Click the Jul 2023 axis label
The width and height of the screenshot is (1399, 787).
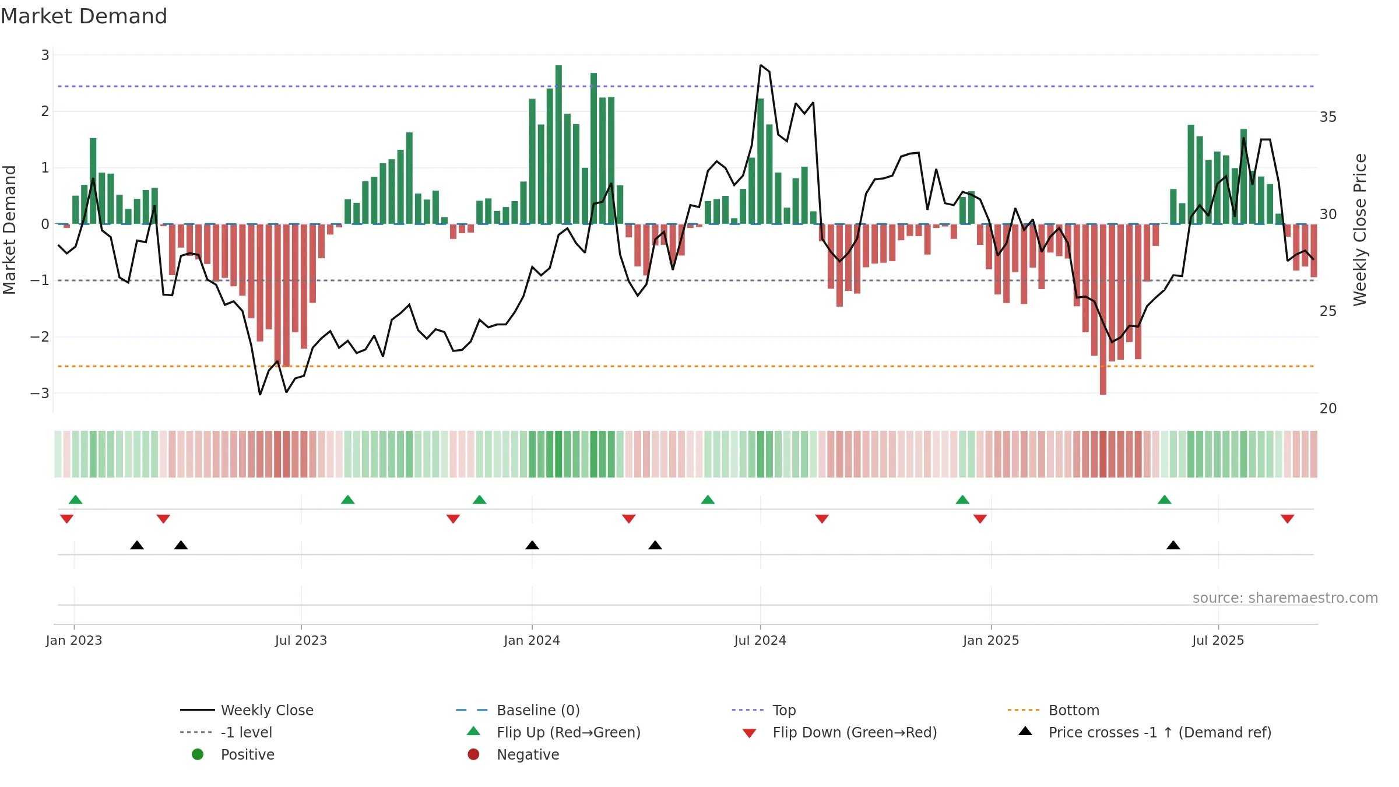pos(301,641)
